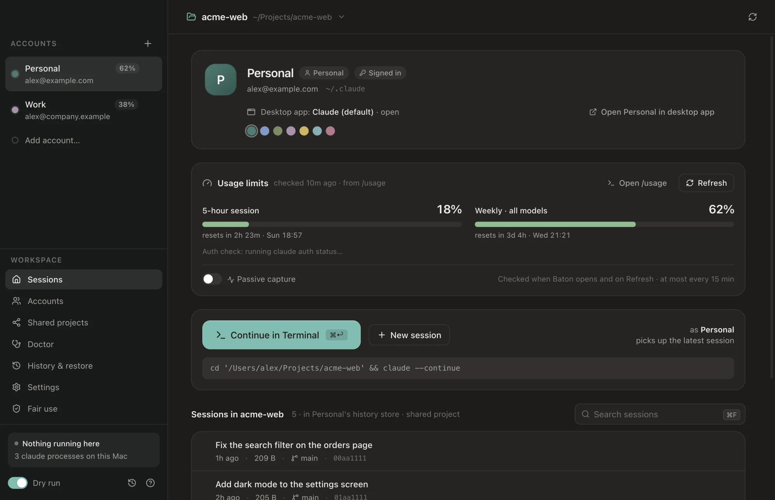Click the window icon beside Desktop app
This screenshot has width=775, height=500.
pyautogui.click(x=251, y=112)
